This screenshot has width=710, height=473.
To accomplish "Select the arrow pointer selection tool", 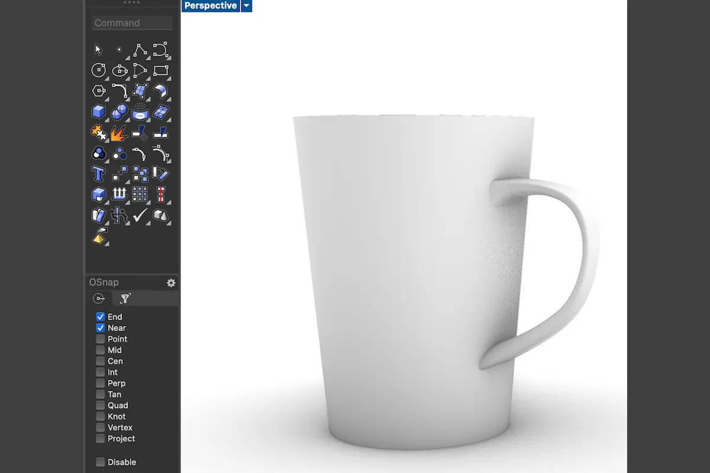I will click(98, 50).
